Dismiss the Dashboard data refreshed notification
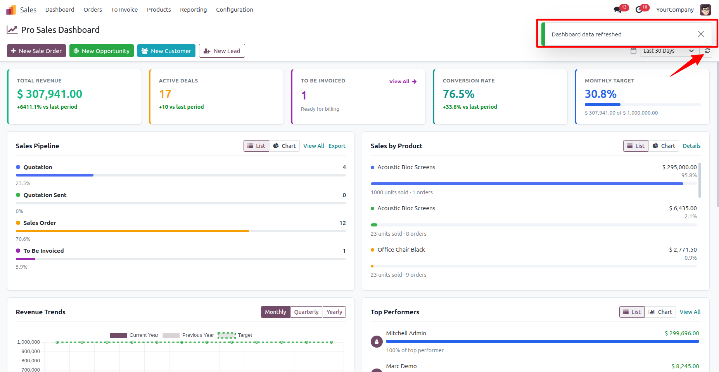The image size is (719, 372). (x=701, y=34)
